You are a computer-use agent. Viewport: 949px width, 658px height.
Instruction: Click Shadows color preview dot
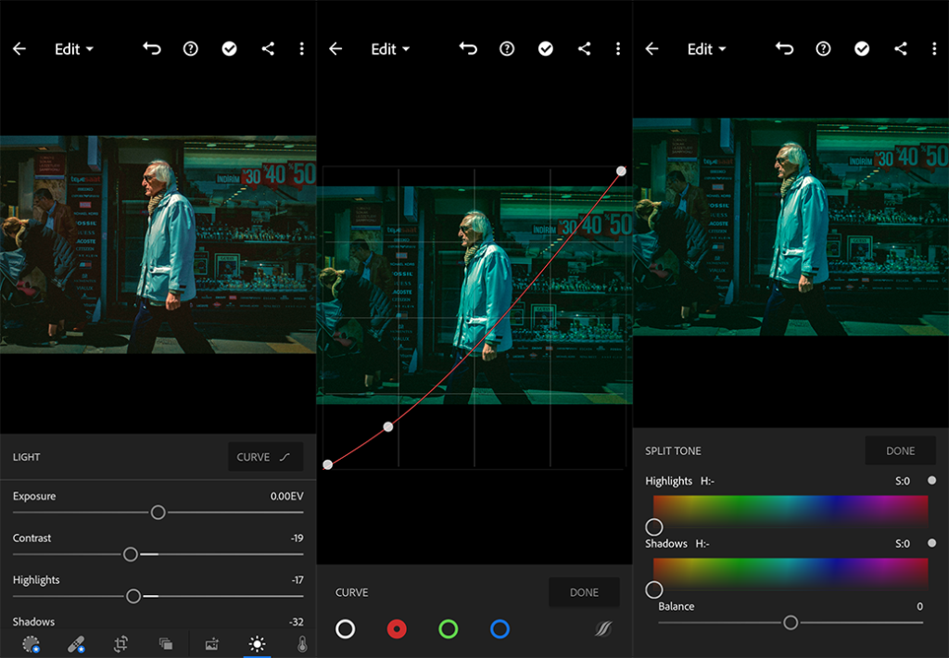pos(932,544)
